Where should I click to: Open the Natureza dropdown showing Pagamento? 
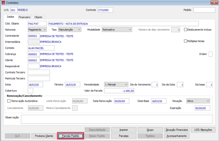tap(37, 30)
